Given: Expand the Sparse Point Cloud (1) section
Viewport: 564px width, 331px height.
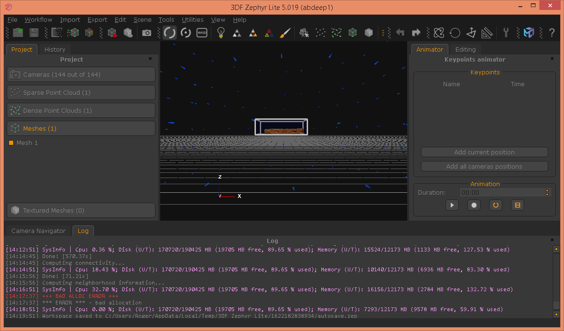Looking at the screenshot, I should [81, 92].
